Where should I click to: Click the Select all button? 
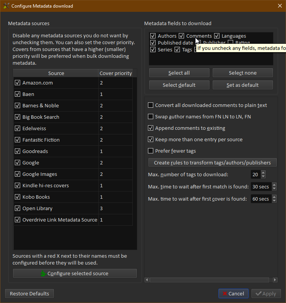click(179, 73)
